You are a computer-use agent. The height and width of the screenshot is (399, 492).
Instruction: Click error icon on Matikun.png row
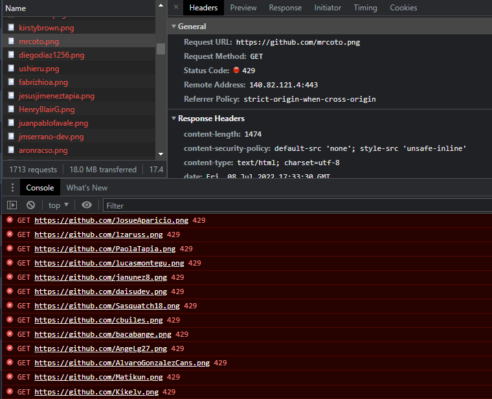pos(10,376)
